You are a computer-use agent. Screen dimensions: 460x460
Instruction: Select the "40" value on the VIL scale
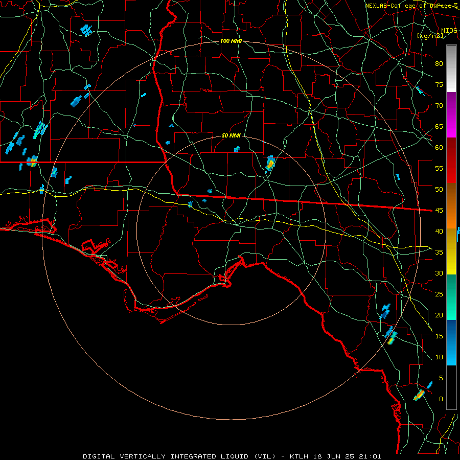(439, 232)
